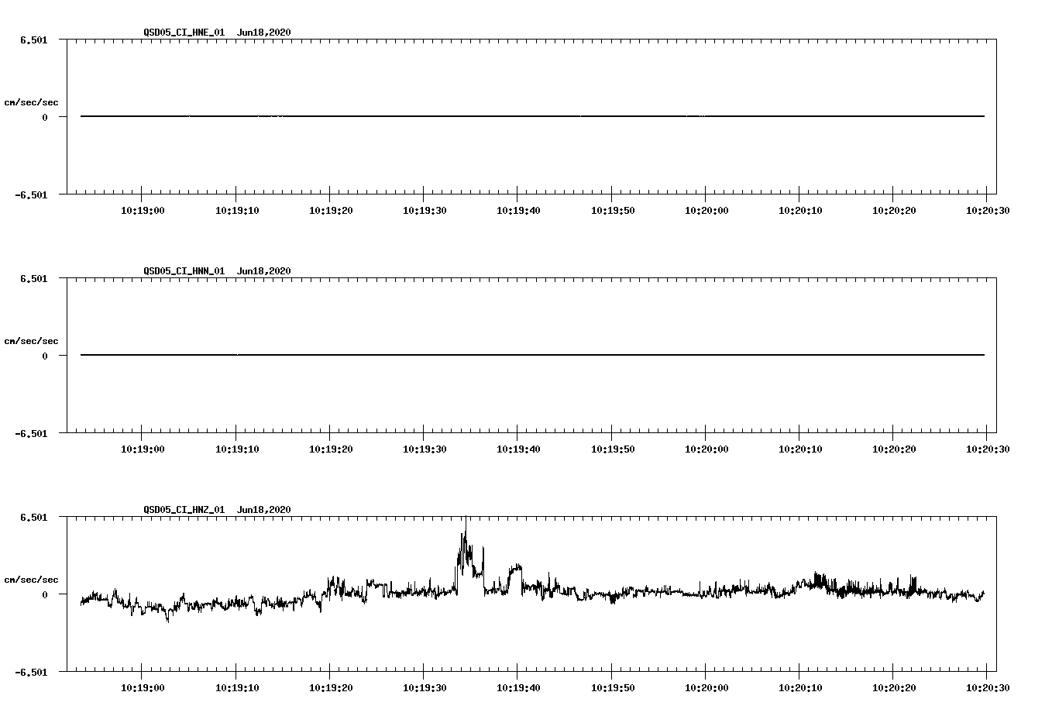This screenshot has height=716, width=1052.
Task: Click the 10:19:30 time label under HNZ plot
Action: pos(424,687)
